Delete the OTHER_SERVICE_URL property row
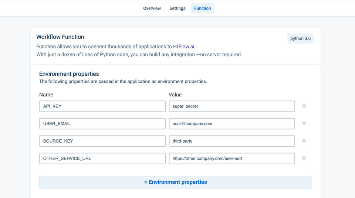The width and height of the screenshot is (355, 198). (x=304, y=158)
